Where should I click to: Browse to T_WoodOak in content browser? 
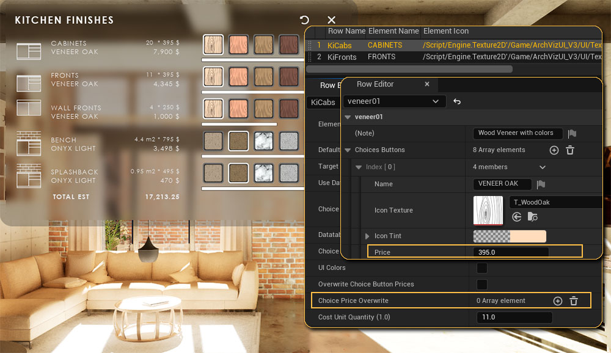click(x=533, y=217)
